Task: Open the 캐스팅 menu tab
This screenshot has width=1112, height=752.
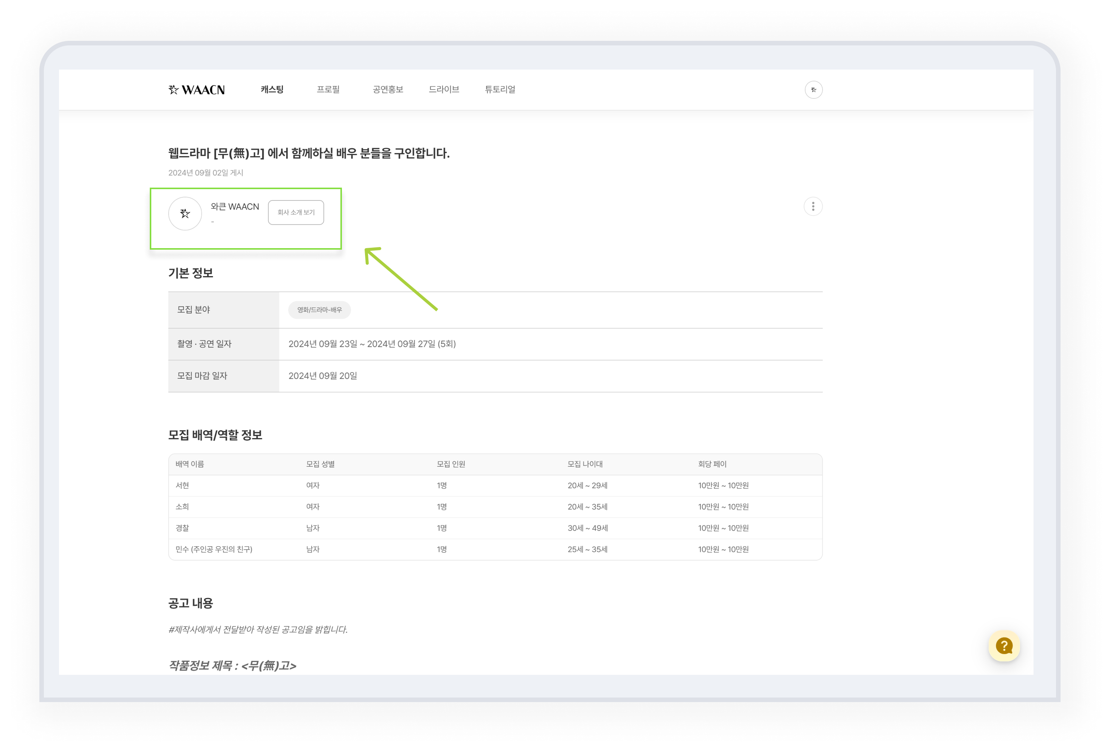Action: click(272, 90)
